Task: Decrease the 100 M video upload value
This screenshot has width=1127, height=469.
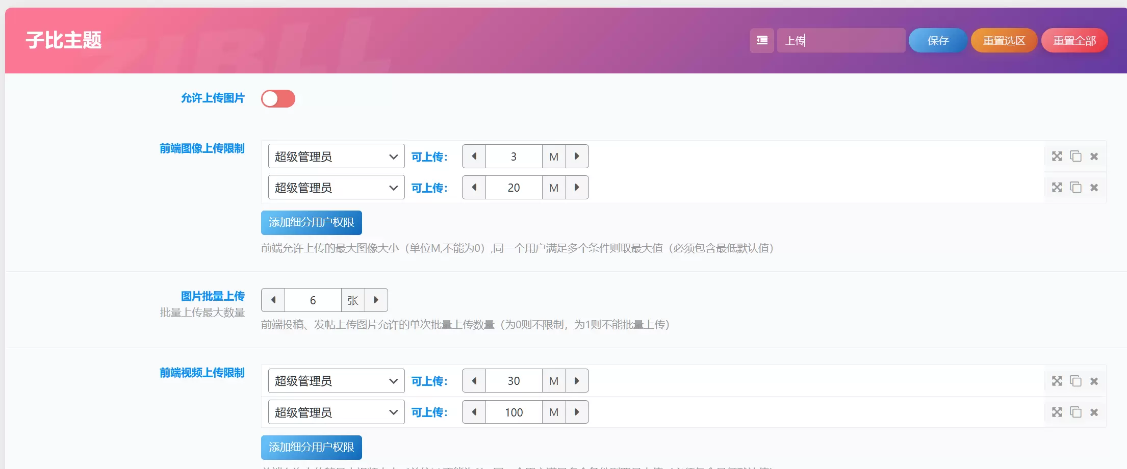Action: (474, 412)
